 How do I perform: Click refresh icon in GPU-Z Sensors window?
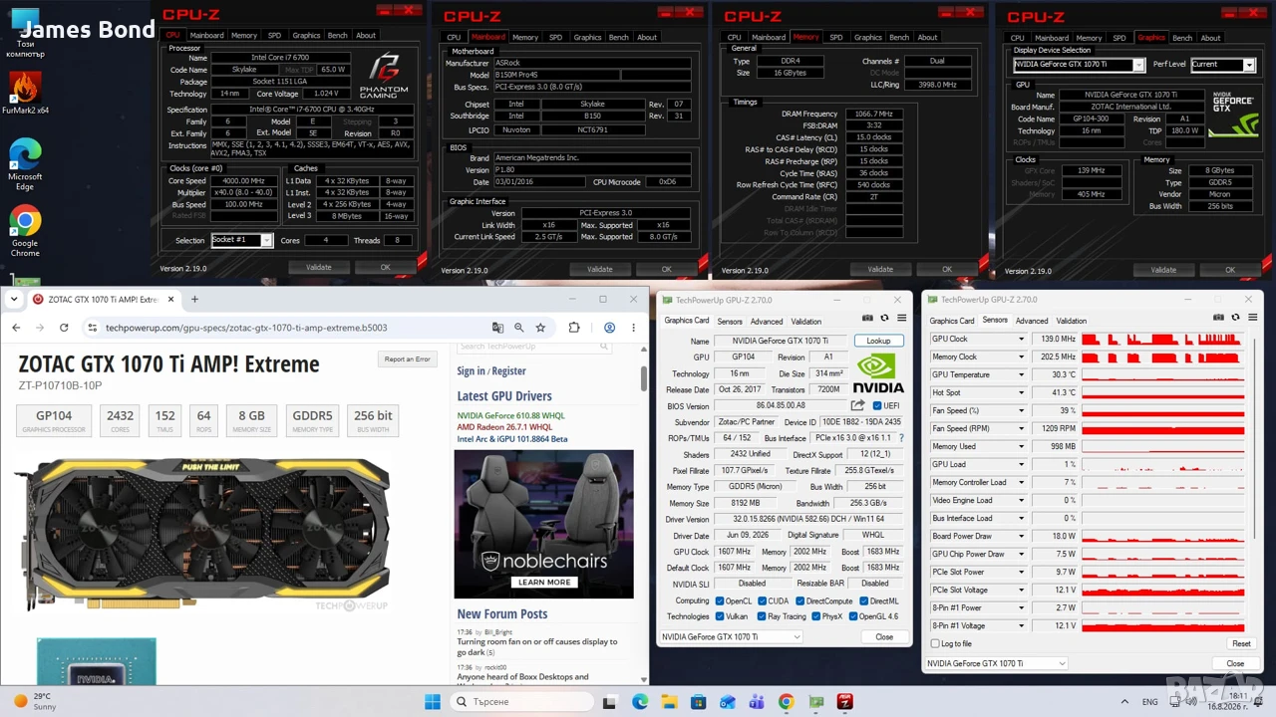[1236, 318]
